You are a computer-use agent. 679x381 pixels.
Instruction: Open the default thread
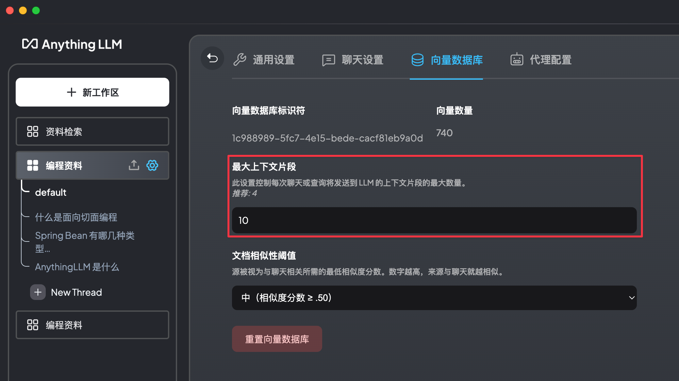(51, 192)
